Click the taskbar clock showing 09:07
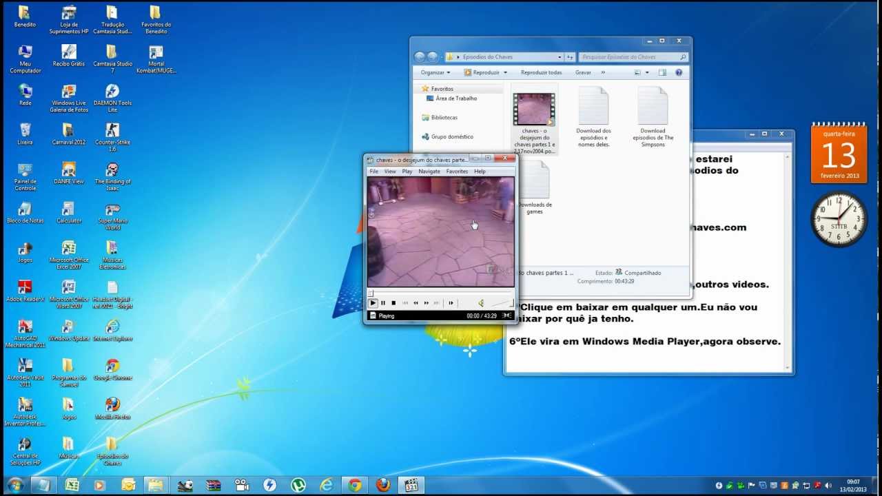882x496 pixels. click(853, 485)
